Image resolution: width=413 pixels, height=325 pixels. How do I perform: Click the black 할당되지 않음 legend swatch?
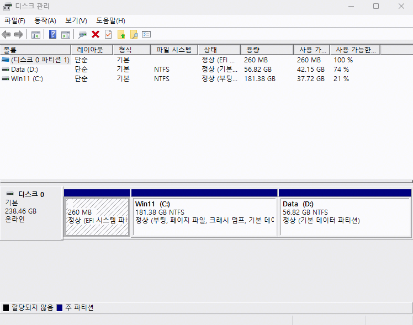6,308
